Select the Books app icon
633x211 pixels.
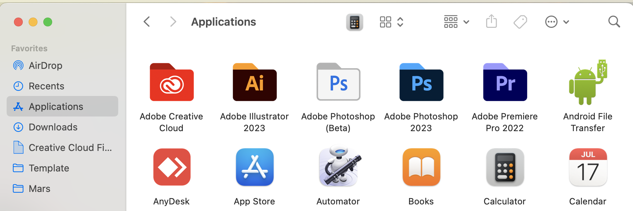coord(421,167)
